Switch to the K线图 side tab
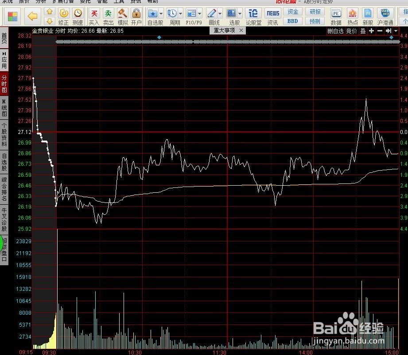Screen dimensions: 408x355 point(4,108)
